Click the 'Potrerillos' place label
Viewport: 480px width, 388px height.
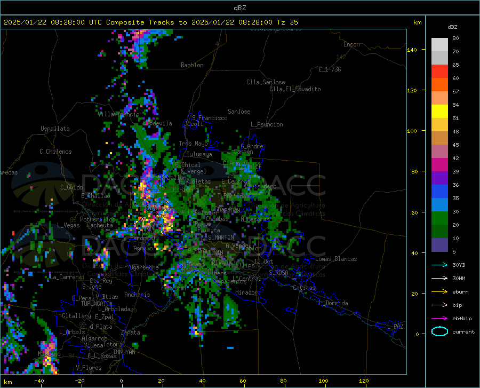pos(98,219)
